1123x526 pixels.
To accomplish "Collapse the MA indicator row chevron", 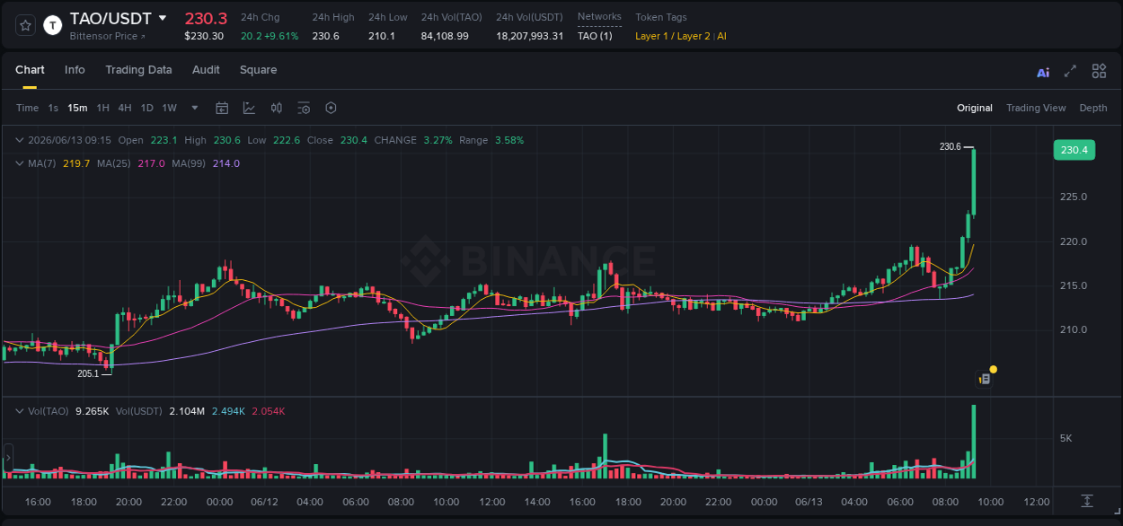I will pos(19,163).
